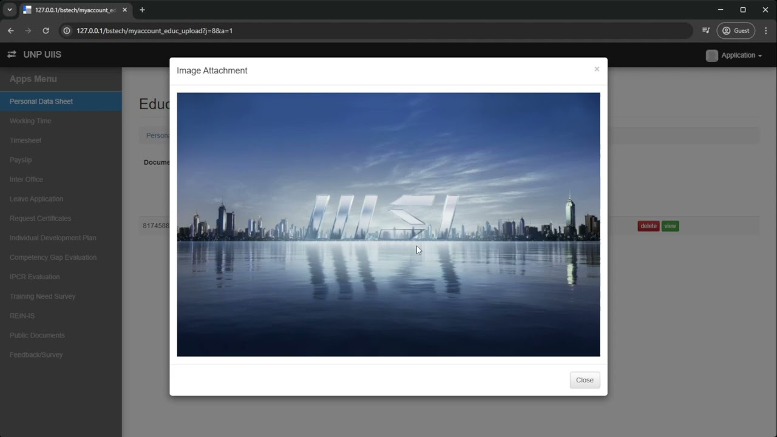Open Timesheet menu item
The image size is (777, 437).
point(61,140)
